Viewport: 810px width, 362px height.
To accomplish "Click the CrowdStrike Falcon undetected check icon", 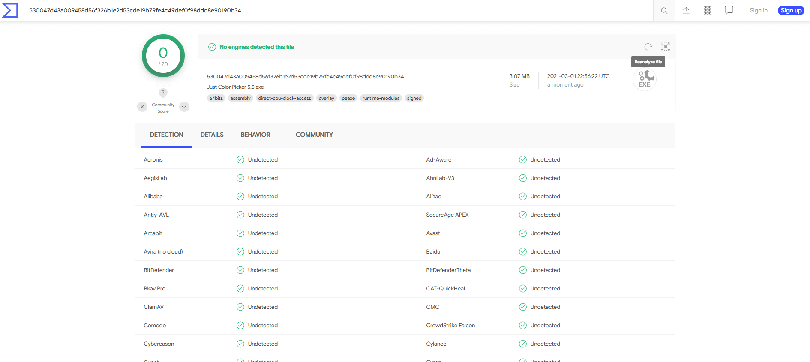I will click(523, 326).
